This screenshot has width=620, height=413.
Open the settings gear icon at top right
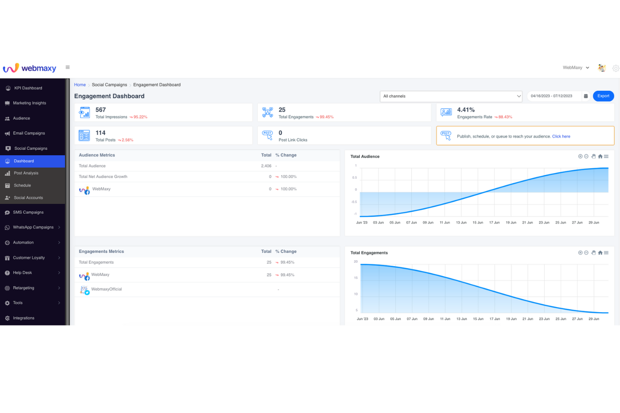point(615,68)
